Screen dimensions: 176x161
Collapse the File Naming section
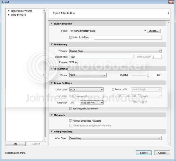tap(52, 44)
